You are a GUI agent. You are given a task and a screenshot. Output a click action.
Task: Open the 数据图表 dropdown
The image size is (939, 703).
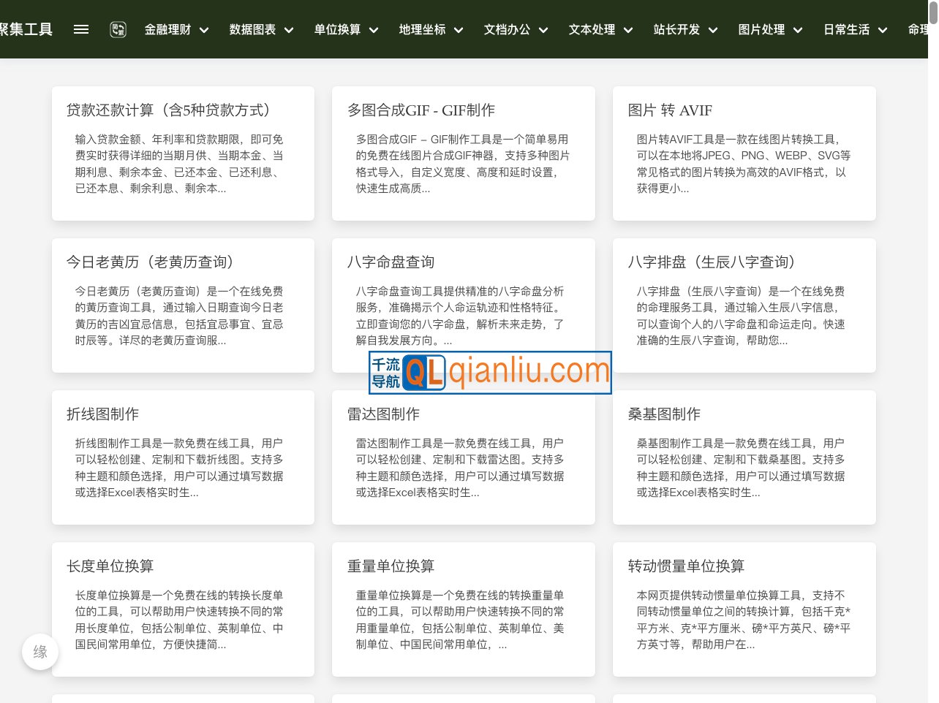pyautogui.click(x=260, y=29)
